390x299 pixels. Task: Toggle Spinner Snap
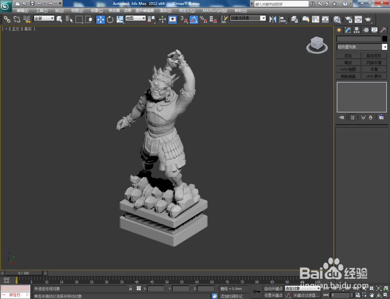coord(213,19)
